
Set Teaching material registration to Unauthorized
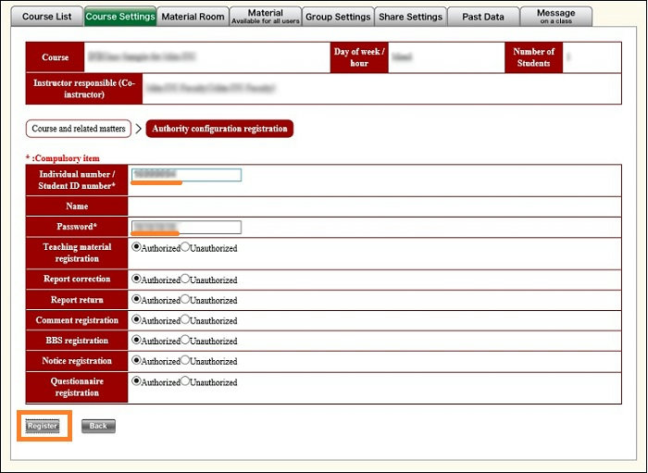point(185,247)
